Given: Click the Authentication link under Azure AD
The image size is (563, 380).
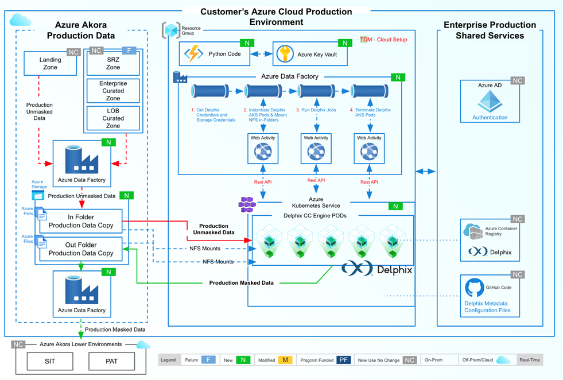Looking at the screenshot, I should pyautogui.click(x=490, y=118).
